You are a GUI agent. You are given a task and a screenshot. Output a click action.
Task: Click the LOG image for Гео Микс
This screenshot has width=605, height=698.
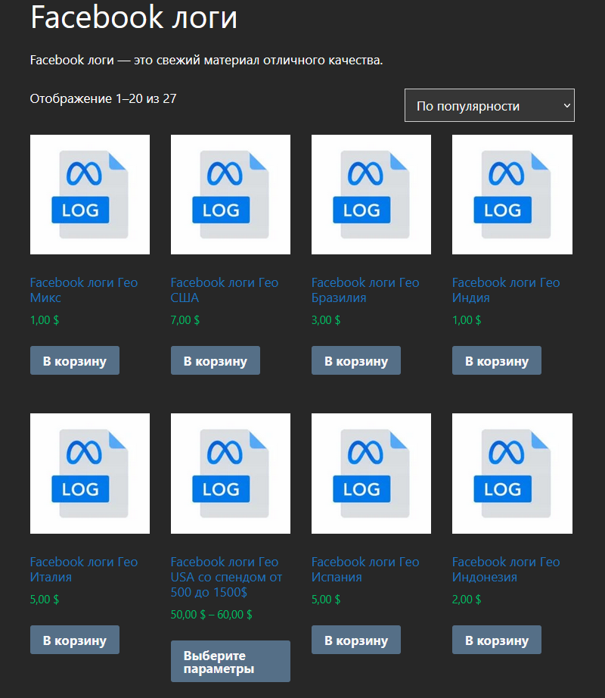90,195
